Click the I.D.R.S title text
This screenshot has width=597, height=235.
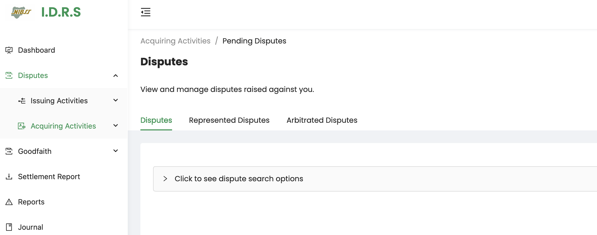click(61, 12)
